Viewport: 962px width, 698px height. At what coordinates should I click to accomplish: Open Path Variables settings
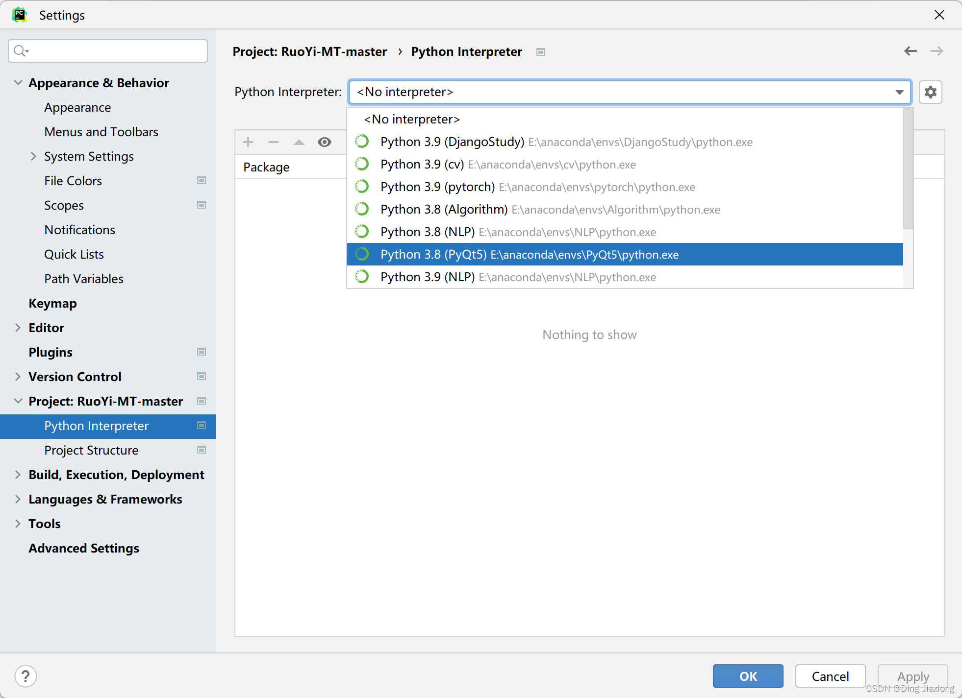point(84,279)
